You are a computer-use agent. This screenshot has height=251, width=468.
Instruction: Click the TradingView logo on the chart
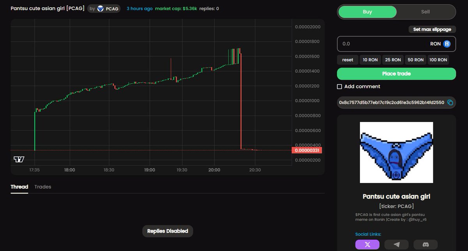pos(19,159)
